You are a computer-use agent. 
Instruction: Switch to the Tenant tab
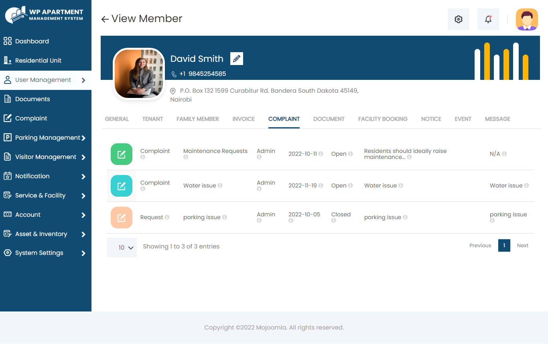click(152, 119)
